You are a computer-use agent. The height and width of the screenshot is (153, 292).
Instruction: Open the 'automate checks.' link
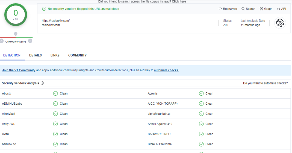tap(166, 70)
